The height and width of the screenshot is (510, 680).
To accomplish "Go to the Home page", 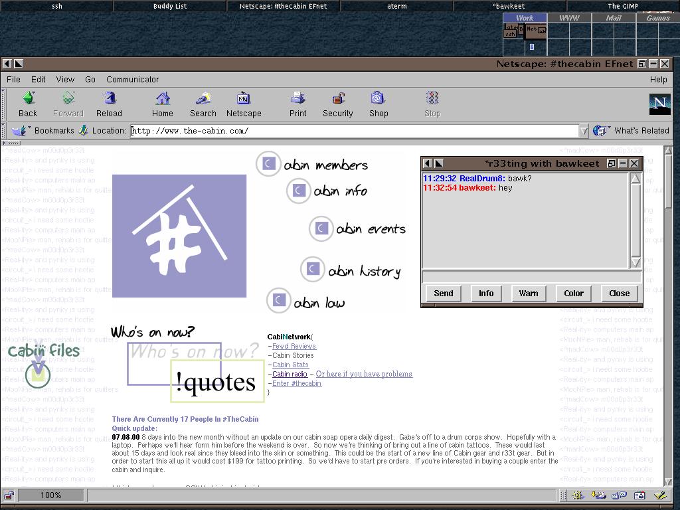I will (163, 104).
